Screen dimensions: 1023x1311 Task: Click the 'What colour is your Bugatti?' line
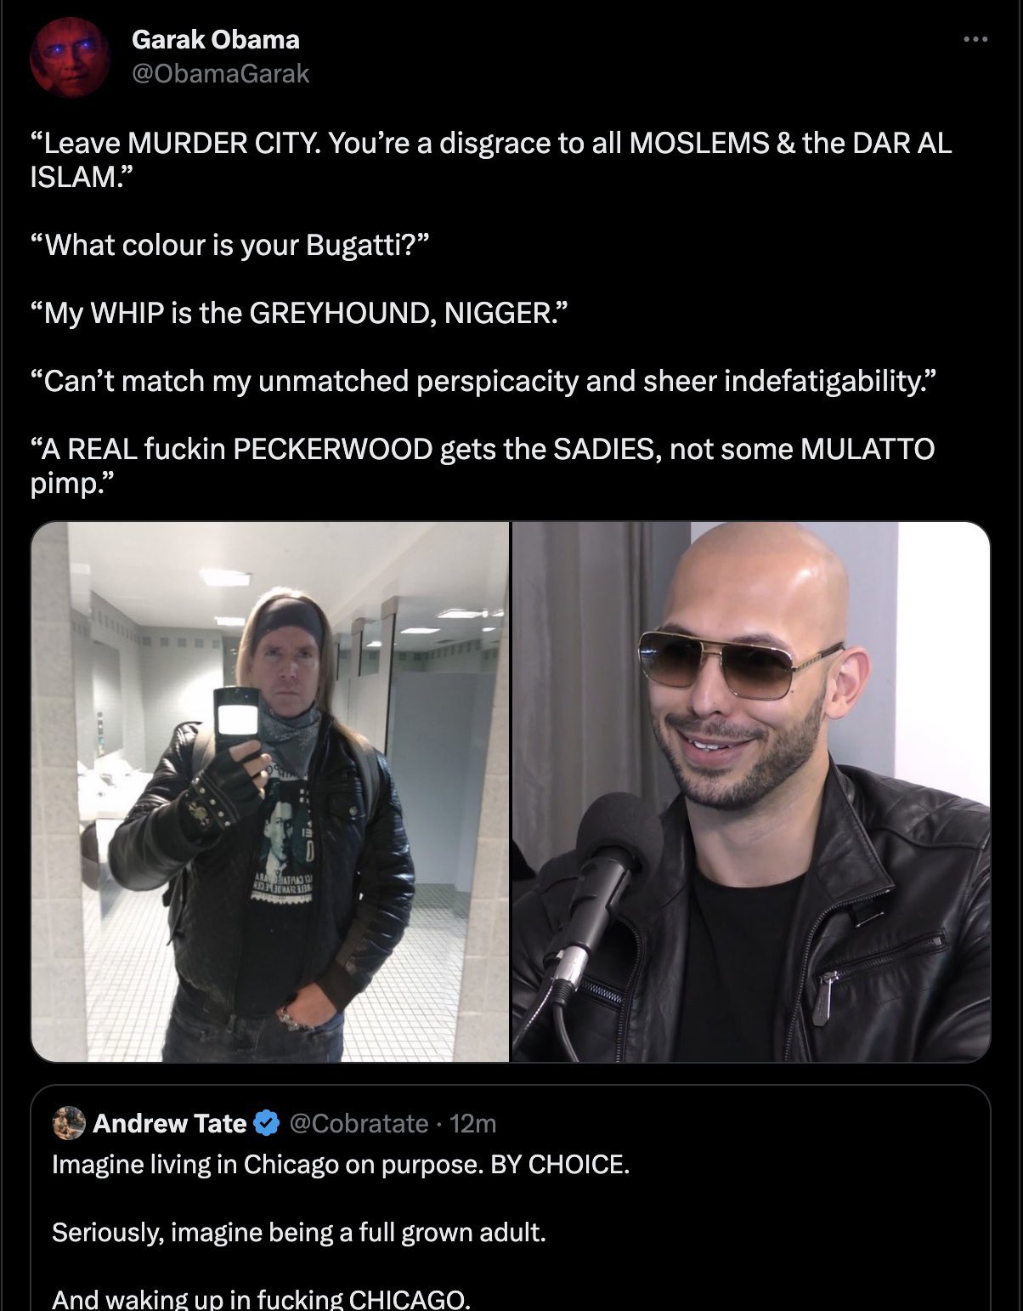[231, 245]
